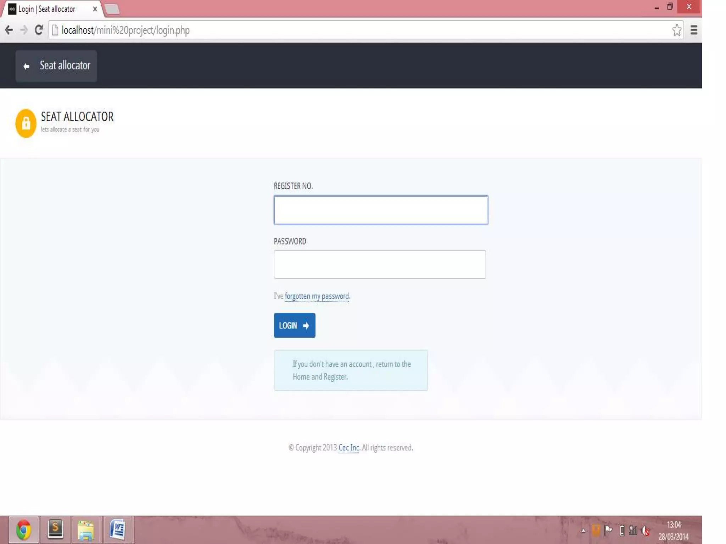726x544 pixels.
Task: Focus the Register No. input field
Action: 381,210
